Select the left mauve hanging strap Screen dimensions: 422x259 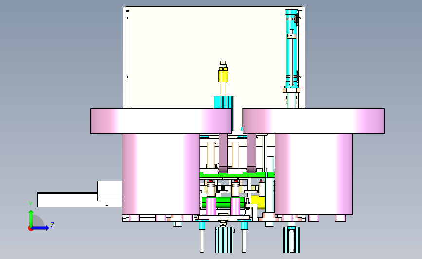(x=223, y=153)
